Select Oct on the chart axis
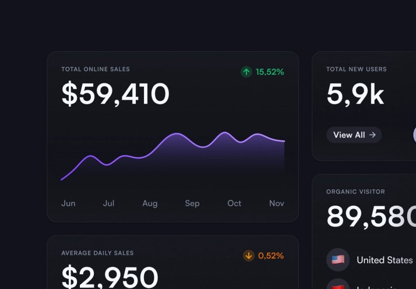416x289 pixels. click(x=234, y=203)
